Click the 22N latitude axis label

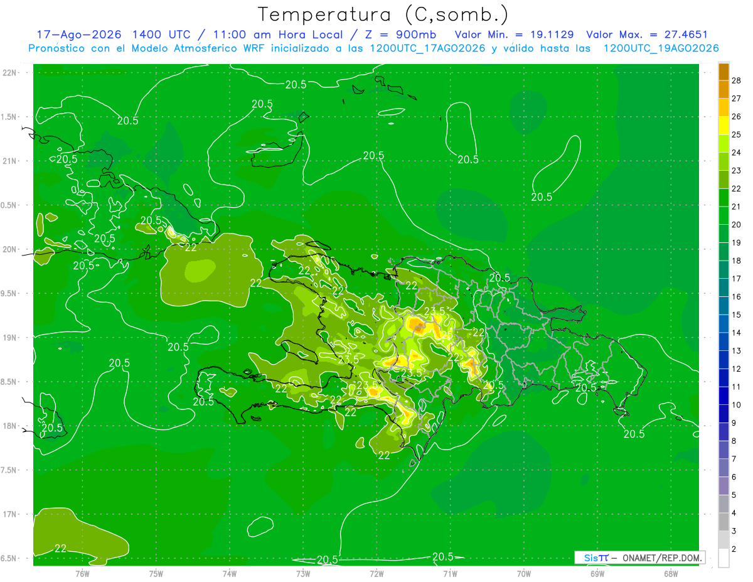point(9,72)
